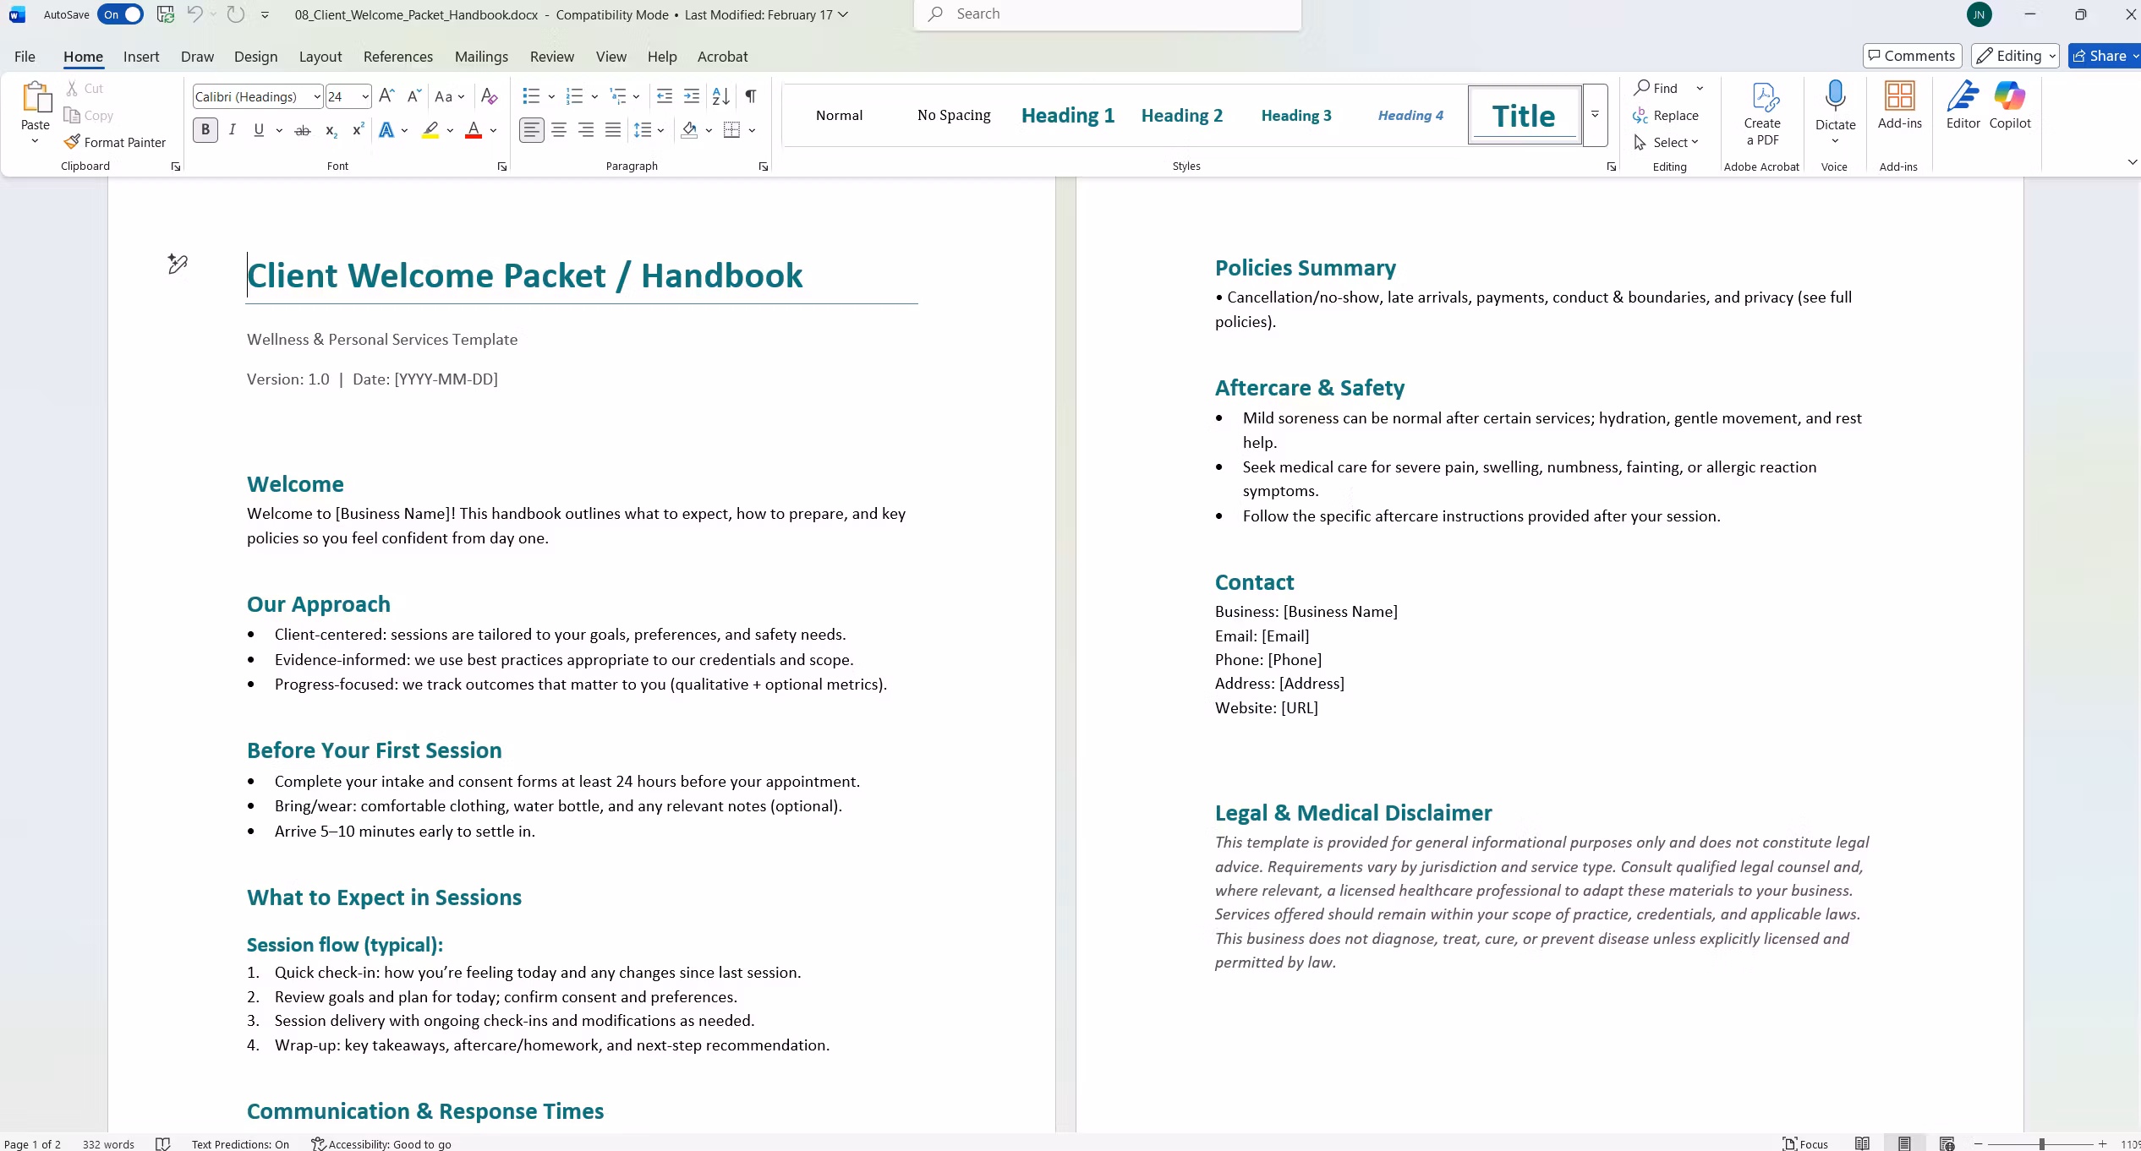The image size is (2141, 1151).
Task: Toggle Italic formatting button
Action: point(232,130)
